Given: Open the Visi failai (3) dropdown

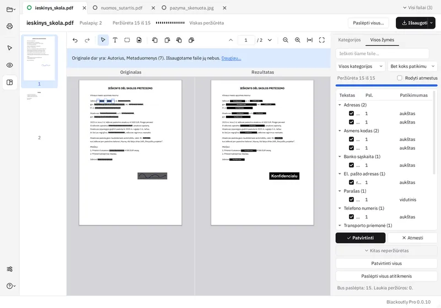Looking at the screenshot, I should click(x=417, y=8).
